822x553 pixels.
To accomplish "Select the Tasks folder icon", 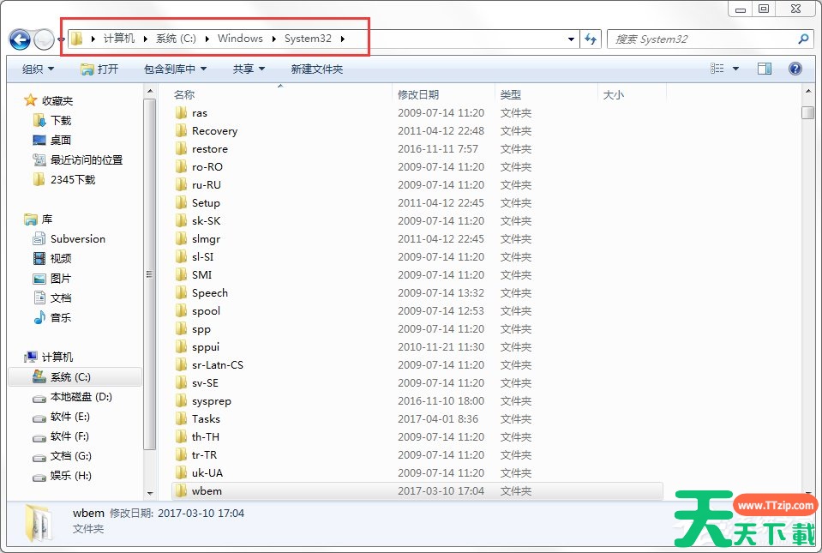I will pyautogui.click(x=181, y=418).
